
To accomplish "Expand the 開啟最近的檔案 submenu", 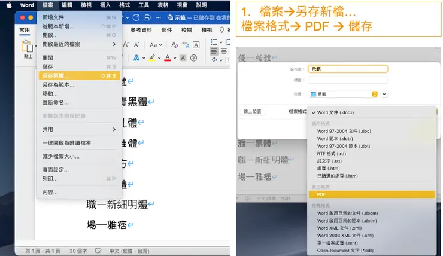I will pyautogui.click(x=114, y=44).
